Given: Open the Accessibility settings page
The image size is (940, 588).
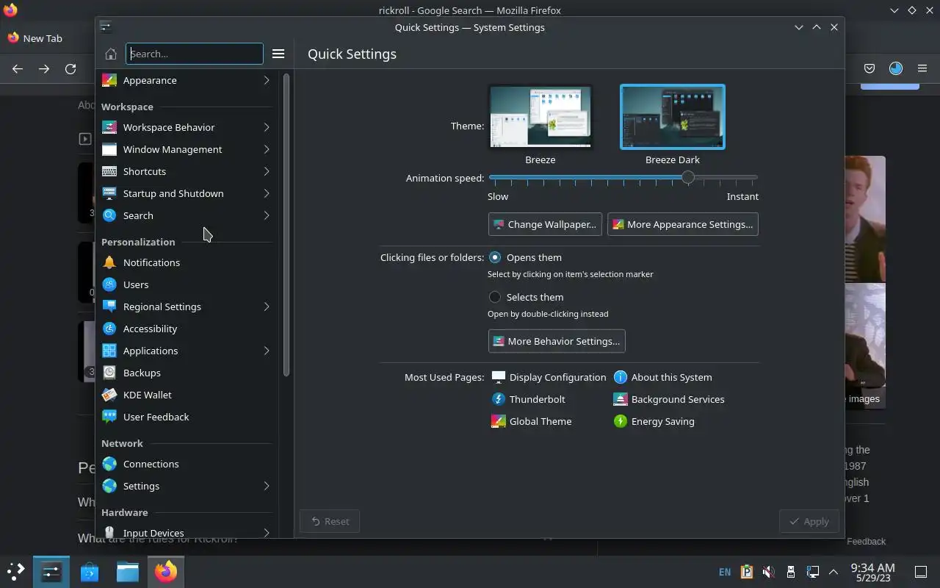Looking at the screenshot, I should pos(187,329).
